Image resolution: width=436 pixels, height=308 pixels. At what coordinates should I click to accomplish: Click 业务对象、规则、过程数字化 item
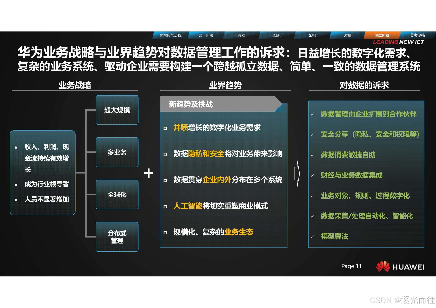365,196
